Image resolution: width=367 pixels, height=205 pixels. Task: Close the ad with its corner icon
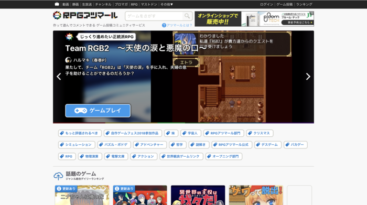311,13
